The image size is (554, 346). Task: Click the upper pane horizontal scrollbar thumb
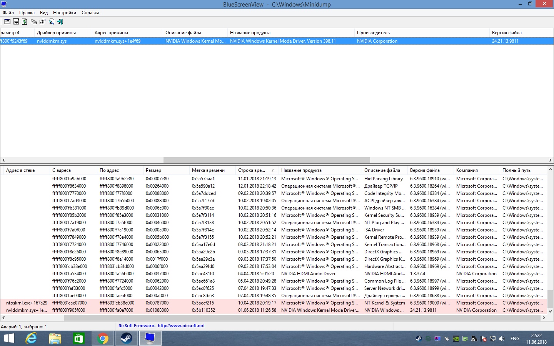coord(267,160)
